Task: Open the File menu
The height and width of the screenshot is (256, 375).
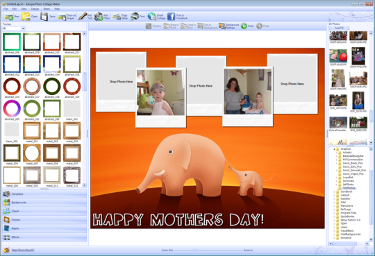Action: tap(6, 9)
